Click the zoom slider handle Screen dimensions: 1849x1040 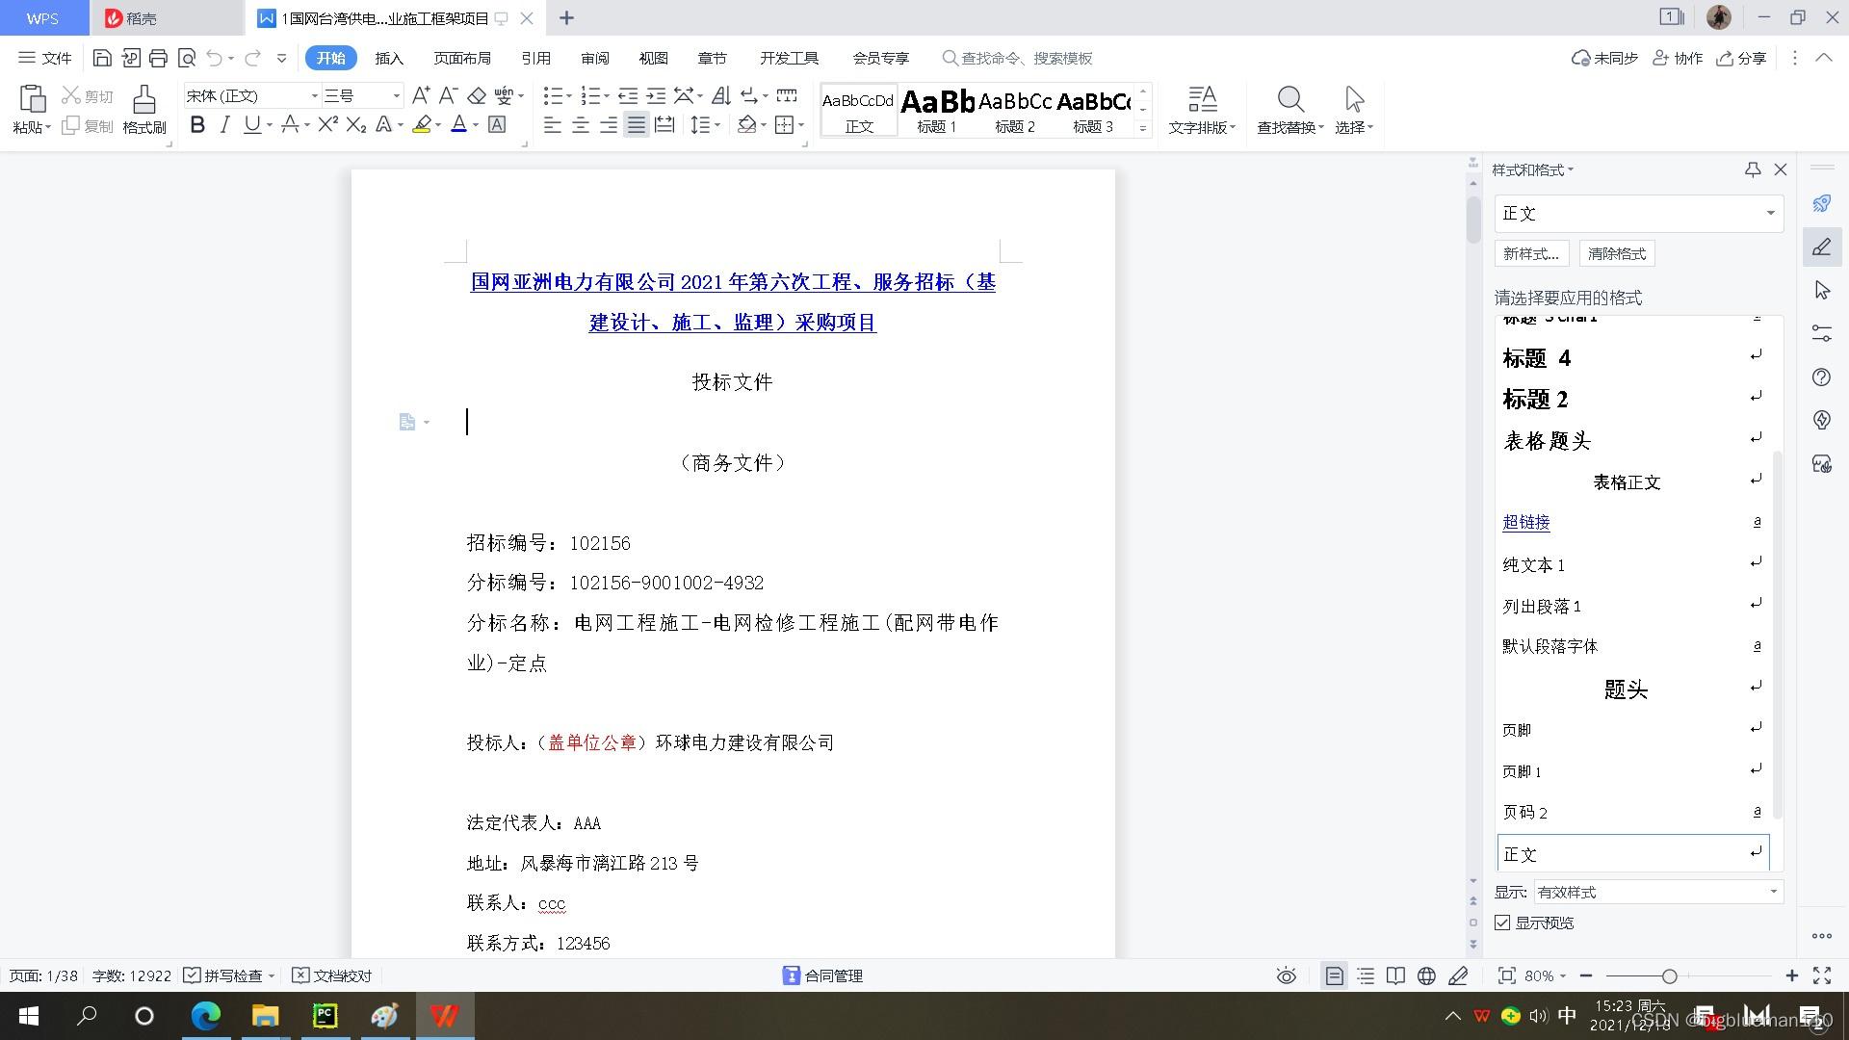point(1670,975)
